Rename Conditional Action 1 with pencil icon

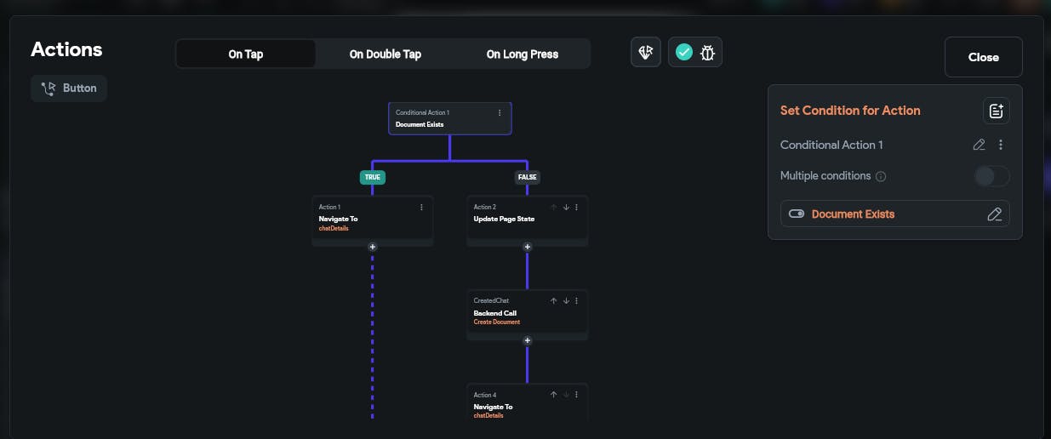980,145
